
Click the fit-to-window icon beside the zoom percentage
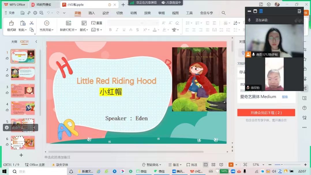coord(245,165)
